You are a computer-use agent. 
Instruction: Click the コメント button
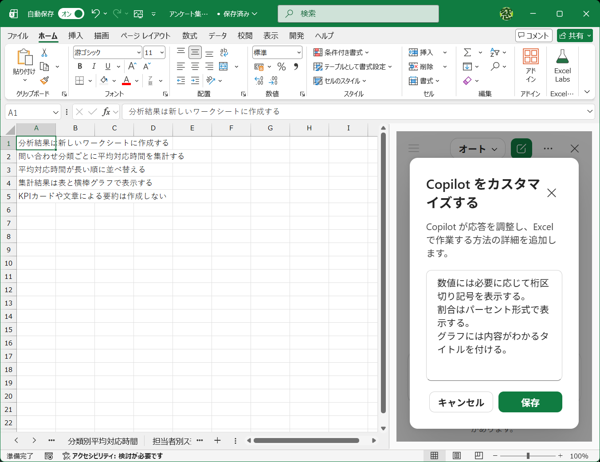pyautogui.click(x=534, y=36)
